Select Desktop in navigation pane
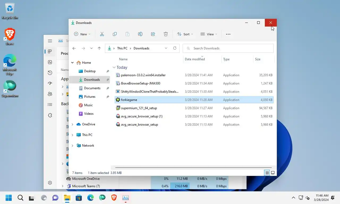 tap(90, 71)
